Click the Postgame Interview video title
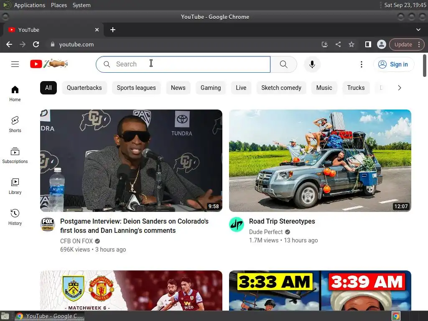Image resolution: width=428 pixels, height=321 pixels. pos(134,226)
